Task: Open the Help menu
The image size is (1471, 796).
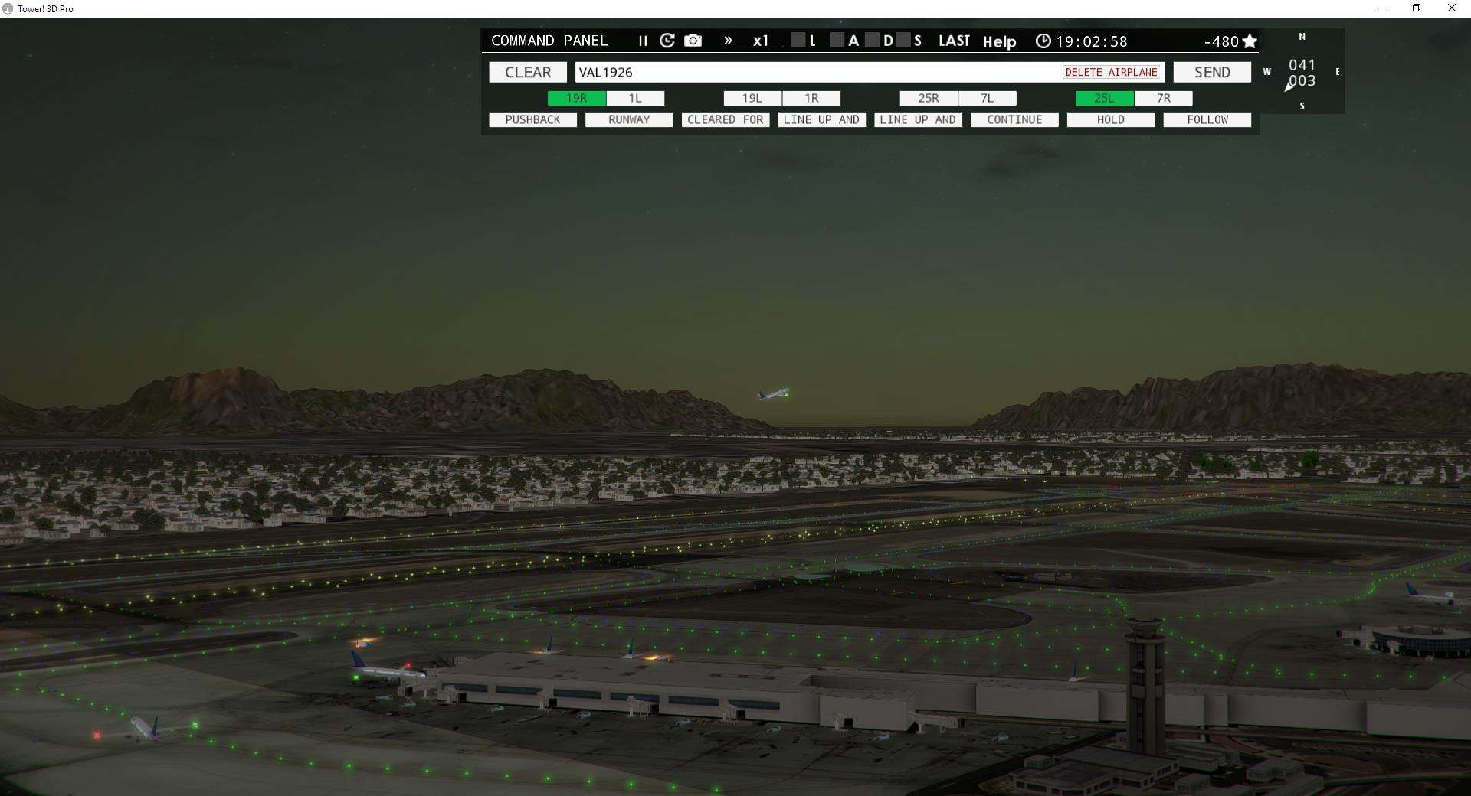Action: 998,42
